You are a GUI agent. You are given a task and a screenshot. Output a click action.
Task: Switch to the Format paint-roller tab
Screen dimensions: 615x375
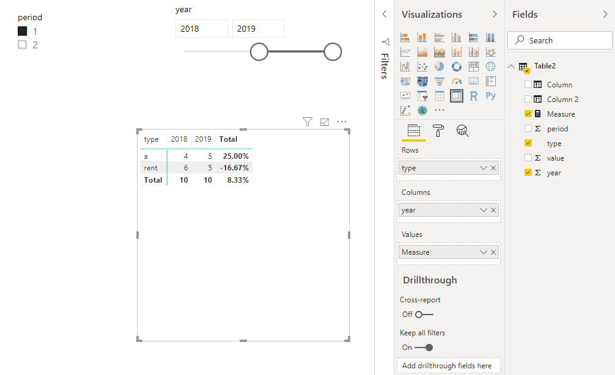click(x=438, y=131)
